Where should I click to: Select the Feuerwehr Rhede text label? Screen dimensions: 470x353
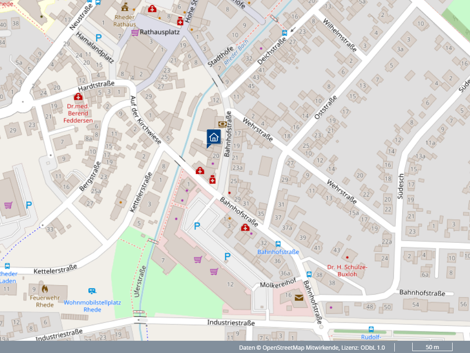click(x=45, y=301)
